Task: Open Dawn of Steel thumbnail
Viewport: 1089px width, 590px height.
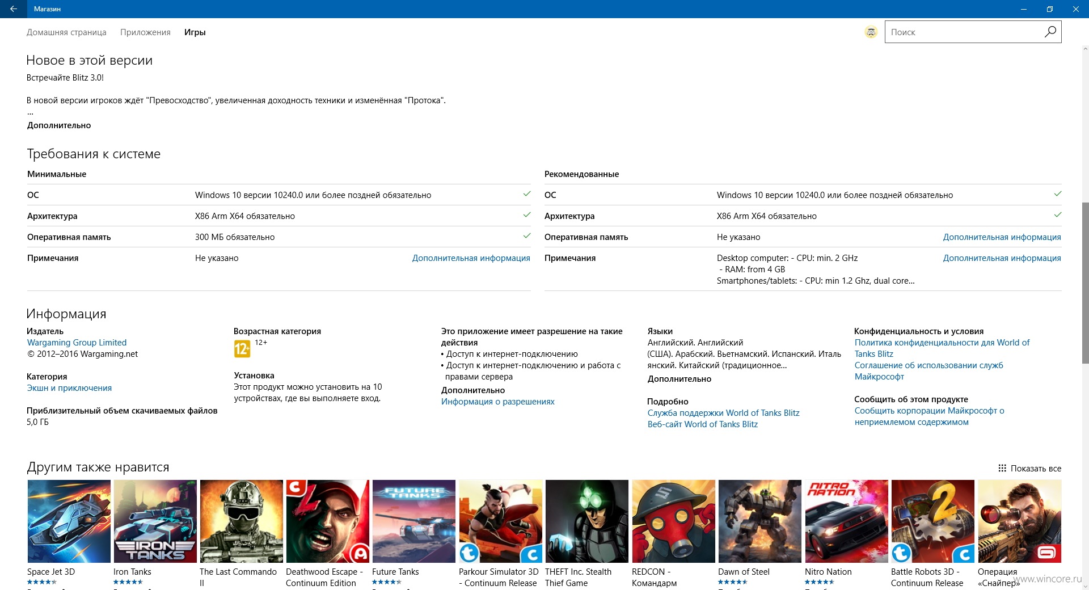Action: 760,521
